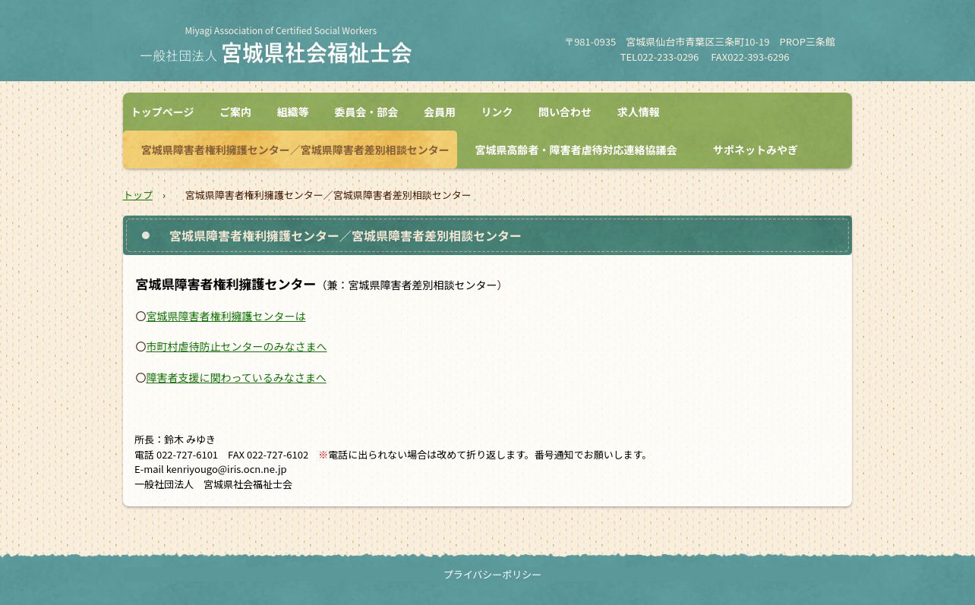Select 問い合わせ in the navigation bar
This screenshot has height=605, width=975.
click(565, 112)
